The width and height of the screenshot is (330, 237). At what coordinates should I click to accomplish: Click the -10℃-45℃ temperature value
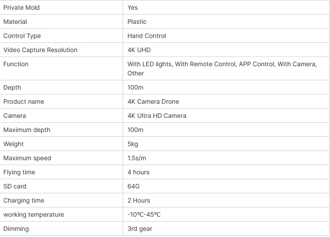[144, 214]
